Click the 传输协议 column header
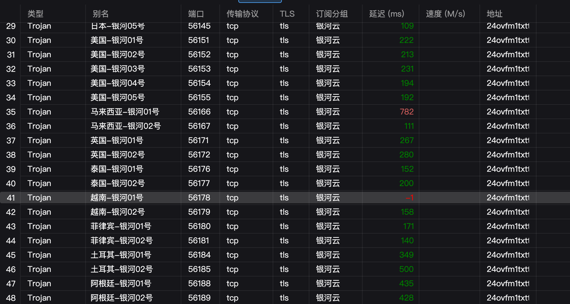The width and height of the screenshot is (570, 304). (x=242, y=13)
